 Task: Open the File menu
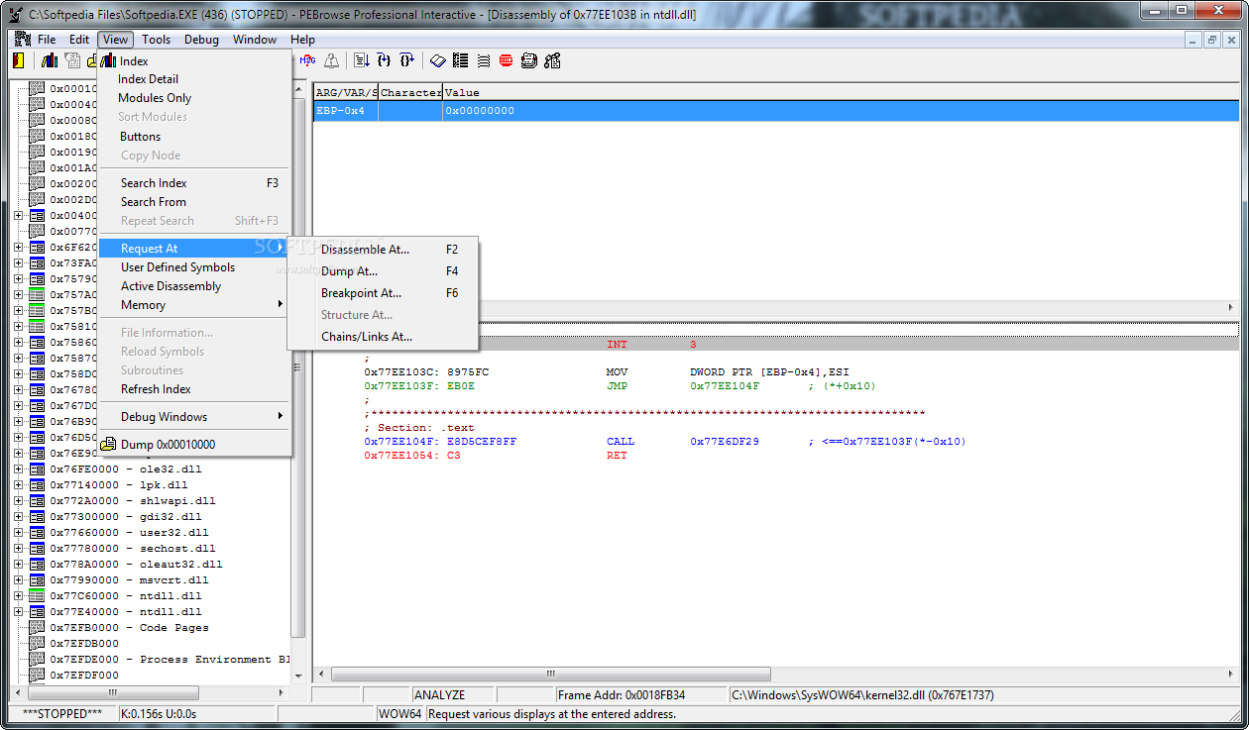[x=47, y=40]
